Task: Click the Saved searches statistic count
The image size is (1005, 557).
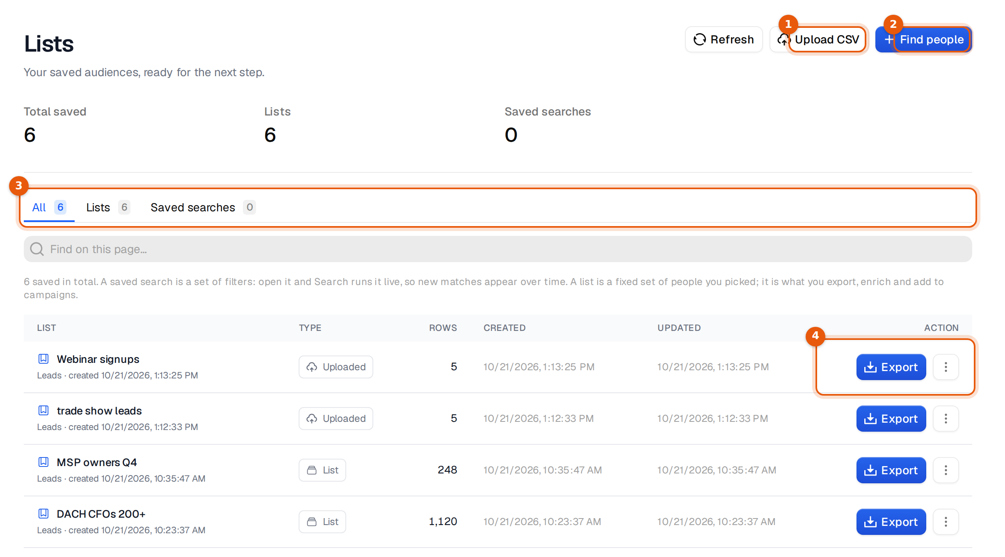Action: pos(511,135)
